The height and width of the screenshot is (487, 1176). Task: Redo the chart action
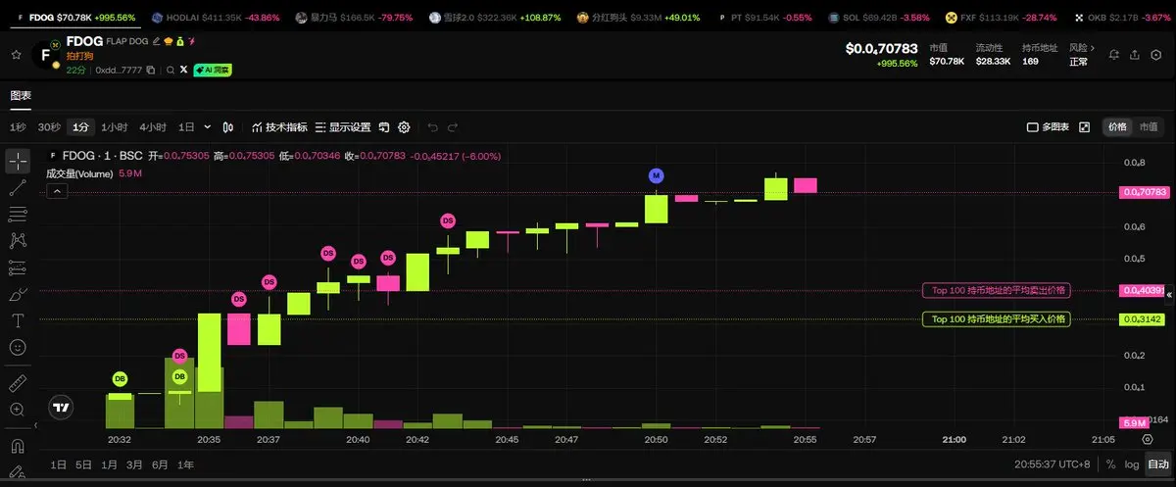[x=453, y=127]
